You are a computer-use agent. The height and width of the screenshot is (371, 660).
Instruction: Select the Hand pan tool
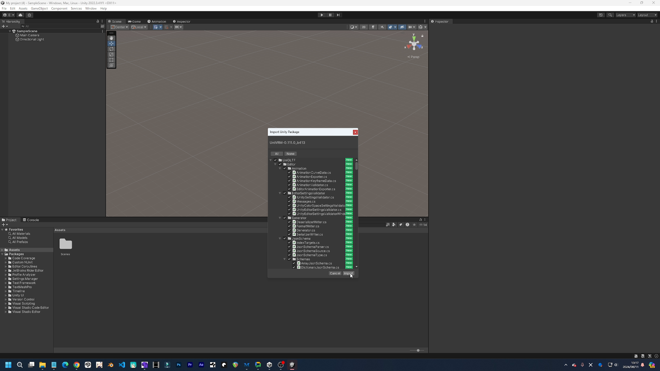tap(111, 38)
